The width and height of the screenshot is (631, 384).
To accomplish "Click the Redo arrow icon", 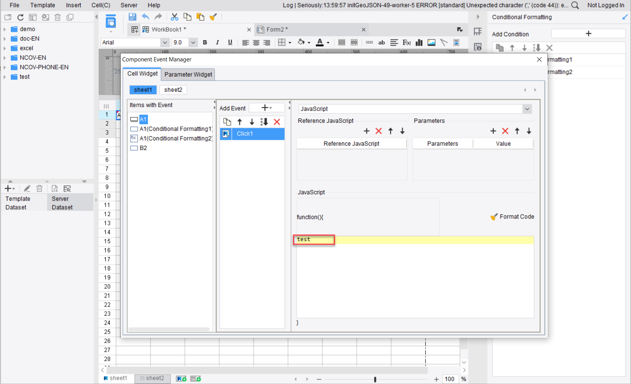I will [x=158, y=17].
